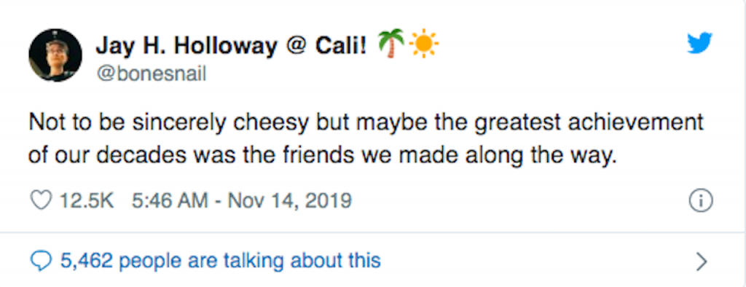Click the 5,462 number in the footer
Screen dimensions: 746x287
[87, 261]
